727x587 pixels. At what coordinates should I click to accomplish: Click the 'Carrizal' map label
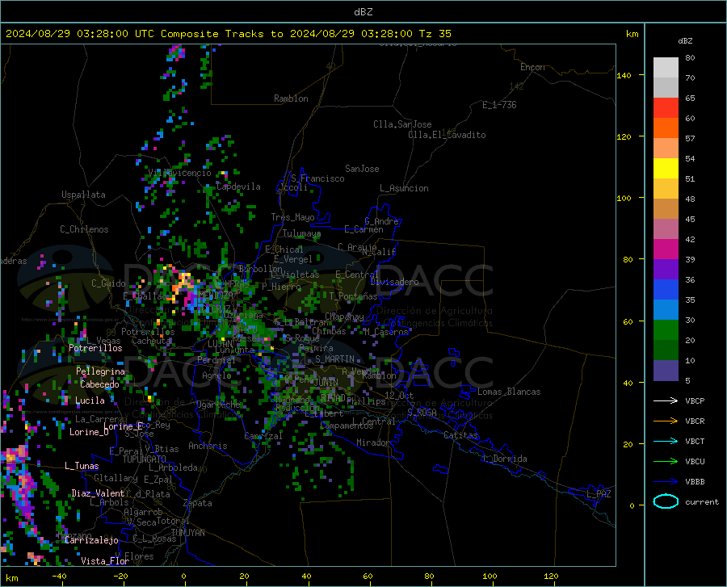coord(263,436)
